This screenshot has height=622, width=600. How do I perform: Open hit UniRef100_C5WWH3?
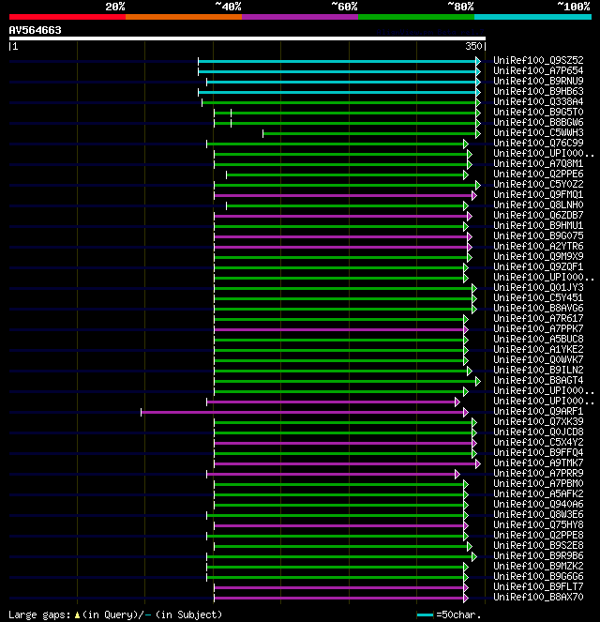click(x=538, y=132)
